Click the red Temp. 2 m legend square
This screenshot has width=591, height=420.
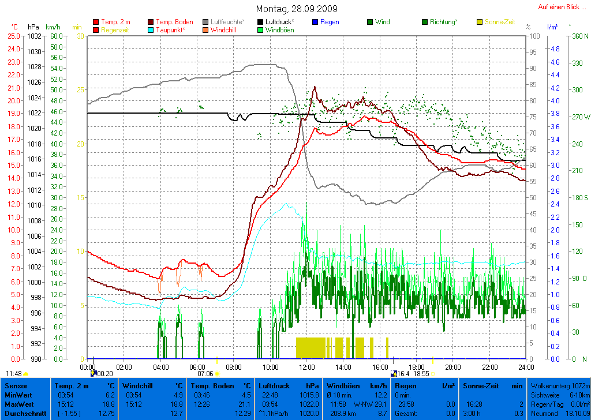96,22
